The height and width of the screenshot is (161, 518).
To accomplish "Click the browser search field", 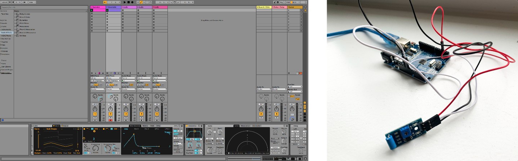I will click(x=44, y=7).
